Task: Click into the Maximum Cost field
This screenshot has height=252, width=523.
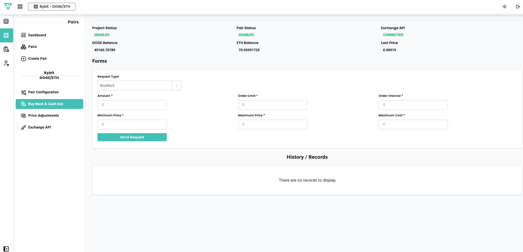Action: click(x=413, y=124)
